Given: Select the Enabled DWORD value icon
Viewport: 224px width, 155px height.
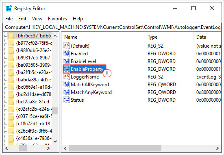Looking at the screenshot, I should click(x=67, y=53).
